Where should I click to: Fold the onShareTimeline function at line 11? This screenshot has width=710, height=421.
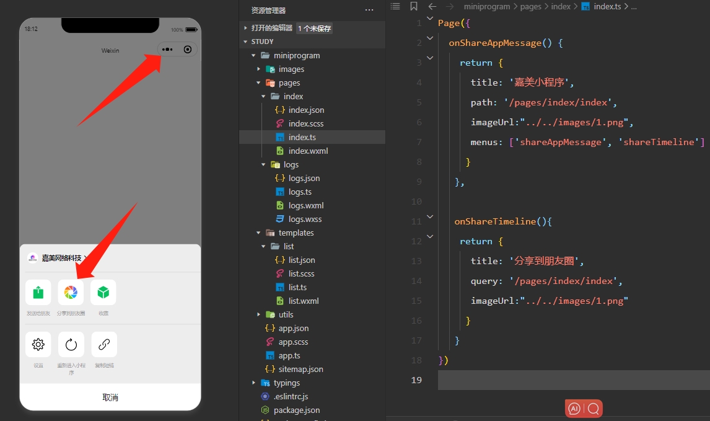[x=431, y=216]
